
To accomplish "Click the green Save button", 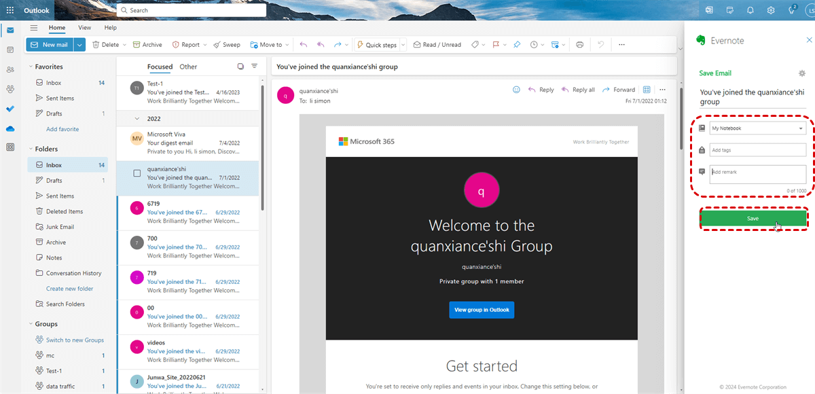I will pyautogui.click(x=753, y=218).
